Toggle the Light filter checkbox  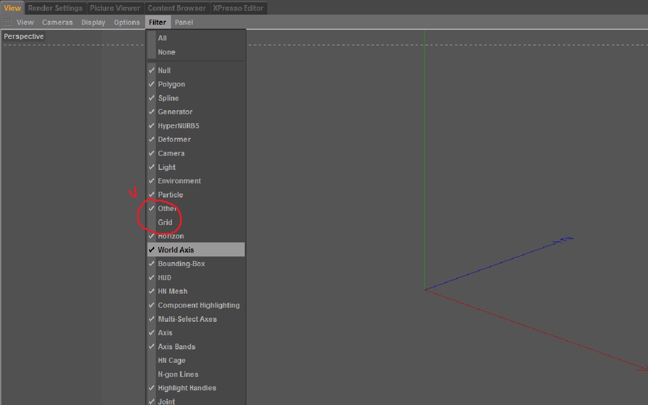coord(167,167)
